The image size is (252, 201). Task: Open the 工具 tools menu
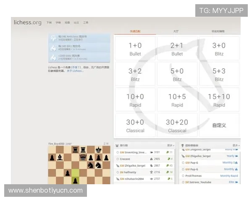pos(86,23)
